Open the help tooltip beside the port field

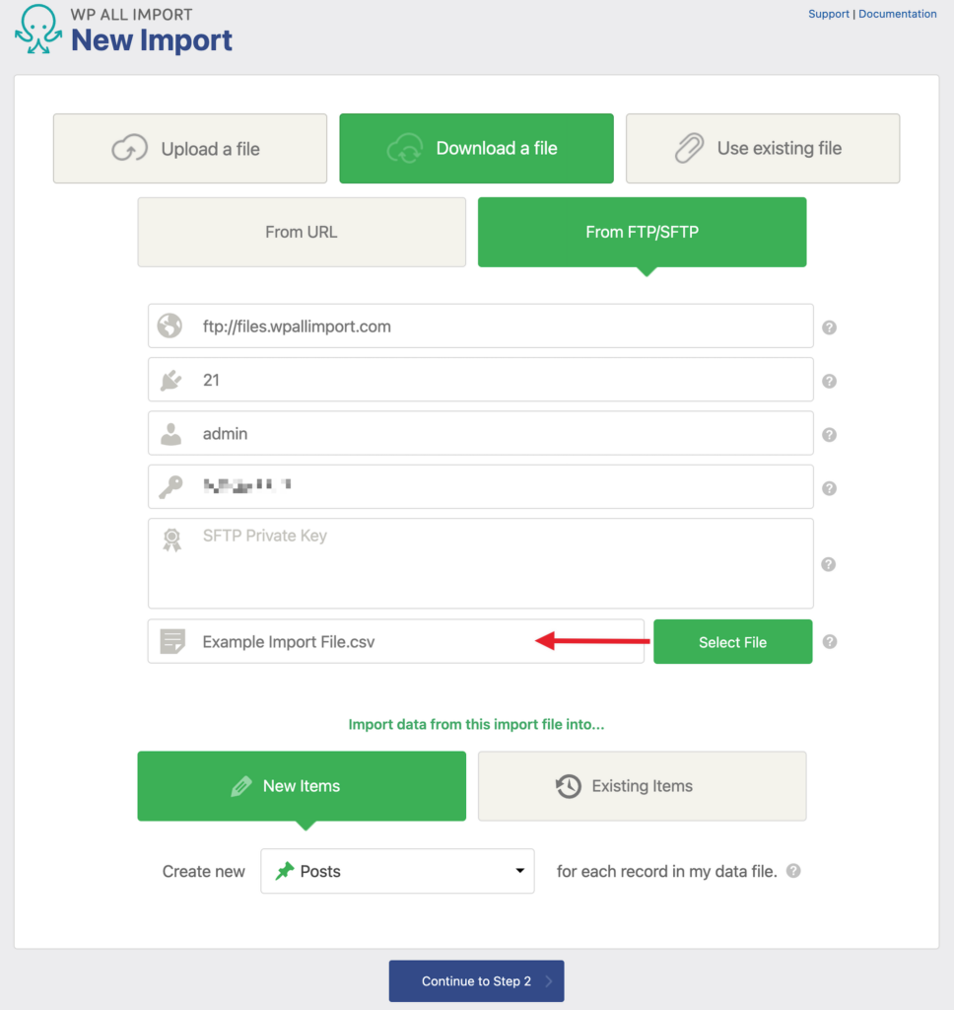pyautogui.click(x=829, y=380)
